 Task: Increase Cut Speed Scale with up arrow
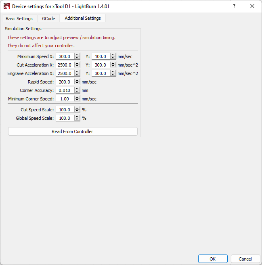pyautogui.click(x=77, y=108)
